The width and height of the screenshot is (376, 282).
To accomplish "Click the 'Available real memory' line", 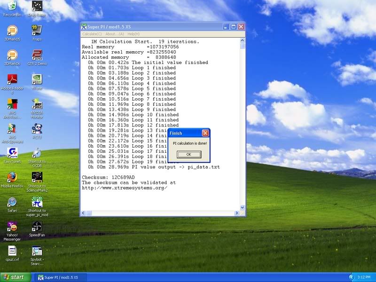I will (129, 52).
